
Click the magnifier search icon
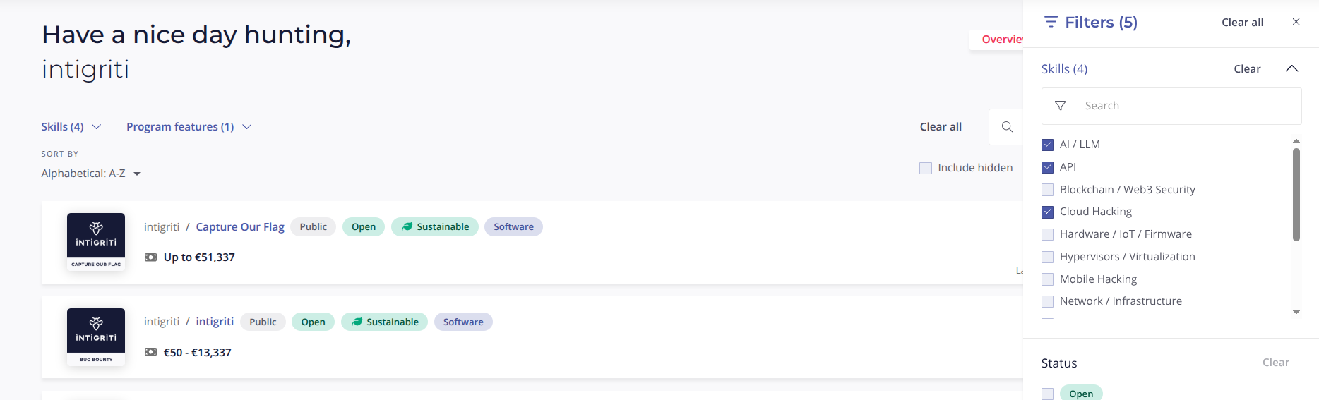[1007, 127]
